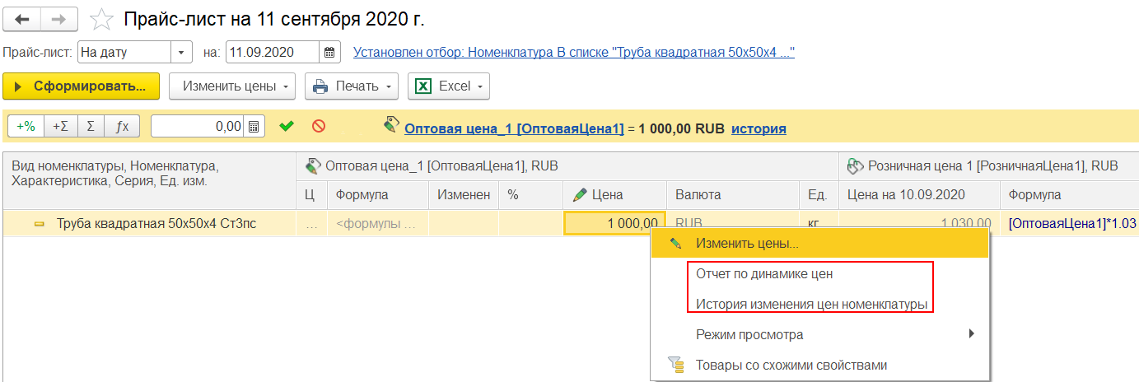Click the pencil icon in Цена column header
Screen dimensions: 1139x382
[578, 195]
